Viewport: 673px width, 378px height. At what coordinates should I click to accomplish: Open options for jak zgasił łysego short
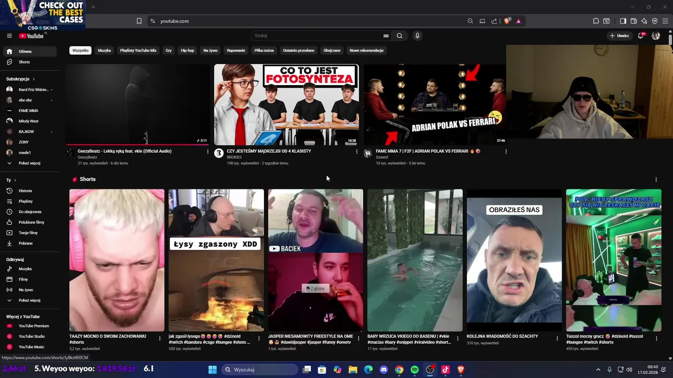tap(259, 339)
